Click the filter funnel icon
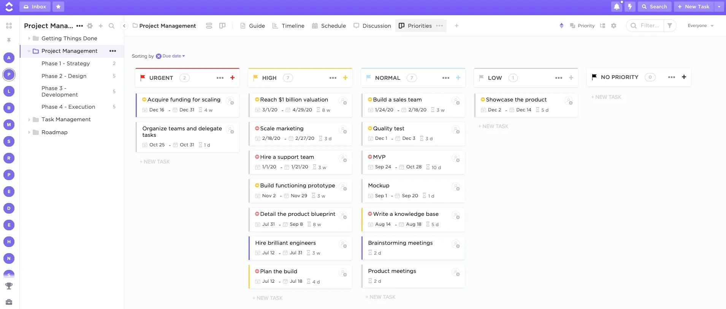This screenshot has width=726, height=309. click(670, 25)
